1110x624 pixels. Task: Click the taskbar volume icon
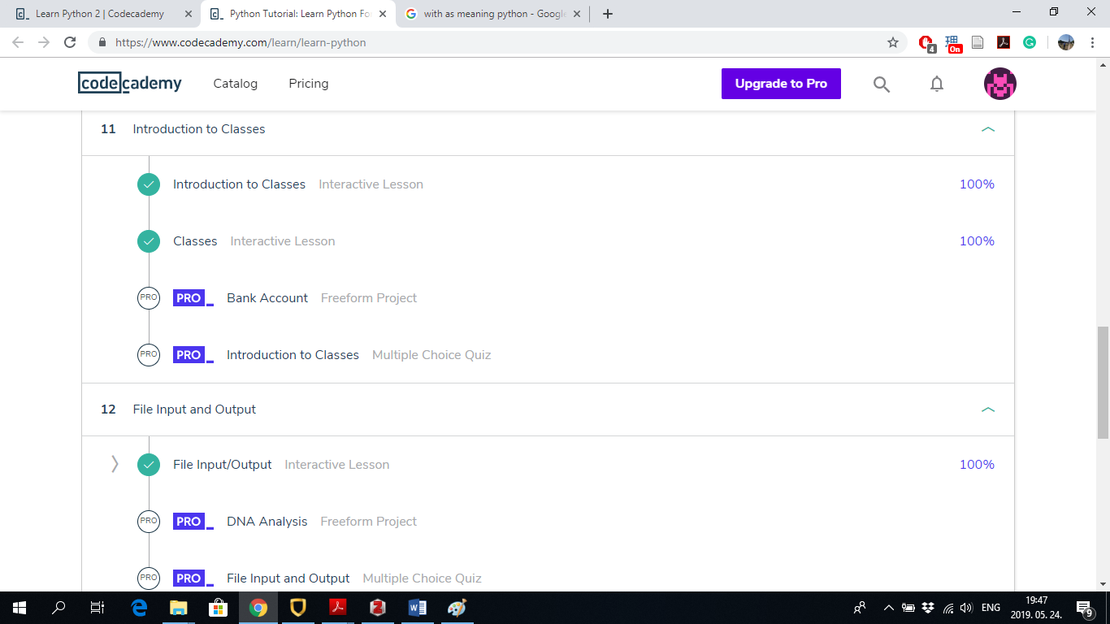click(x=966, y=608)
